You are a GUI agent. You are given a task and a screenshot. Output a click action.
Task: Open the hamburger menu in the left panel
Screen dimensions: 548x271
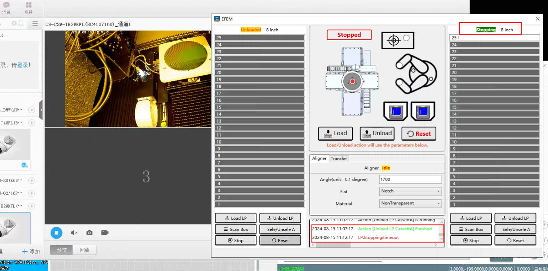tap(35, 24)
